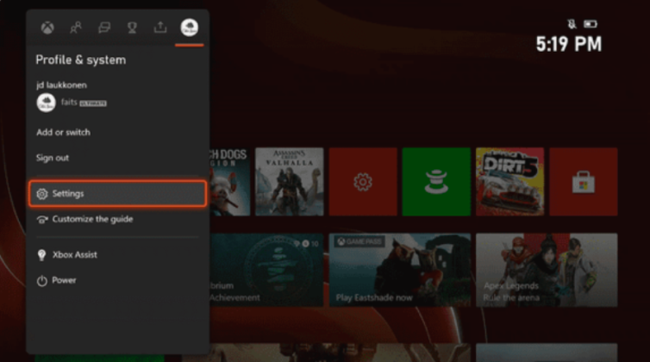650x362 pixels.
Task: Click the controller battery indicator
Action: tap(591, 24)
